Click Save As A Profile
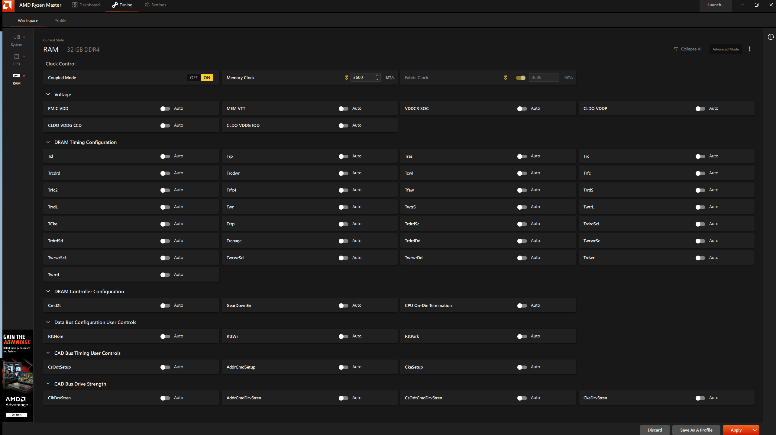Image resolution: width=776 pixels, height=435 pixels. 696,430
